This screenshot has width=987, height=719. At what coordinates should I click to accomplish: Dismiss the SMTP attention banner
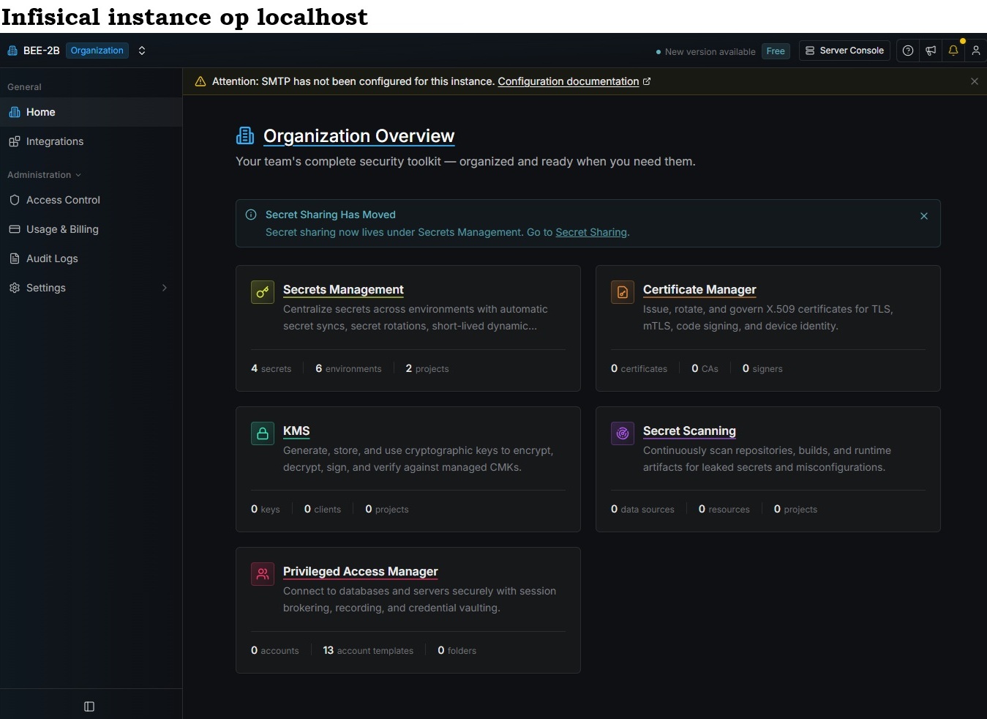point(975,81)
